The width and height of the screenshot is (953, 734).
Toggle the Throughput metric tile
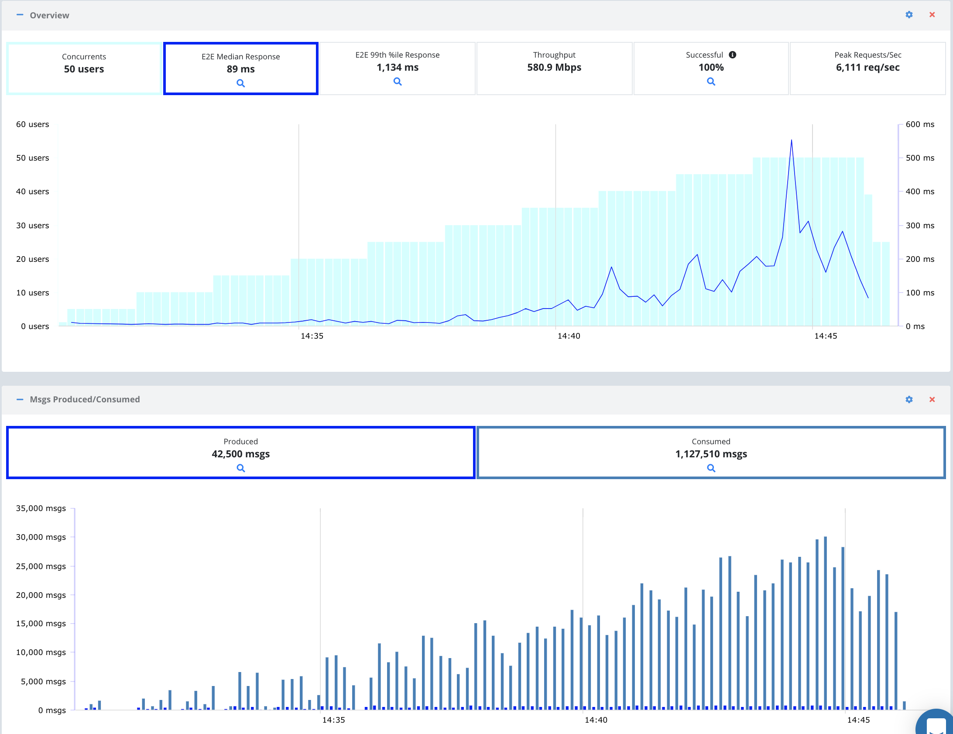pyautogui.click(x=554, y=68)
